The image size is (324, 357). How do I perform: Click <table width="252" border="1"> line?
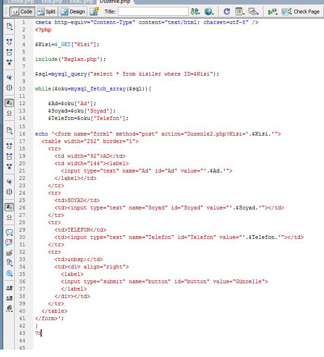pyautogui.click(x=90, y=142)
